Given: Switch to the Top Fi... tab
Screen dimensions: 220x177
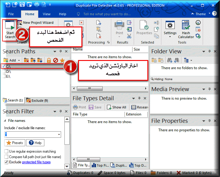Looking at the screenshot, I should pos(100,165).
